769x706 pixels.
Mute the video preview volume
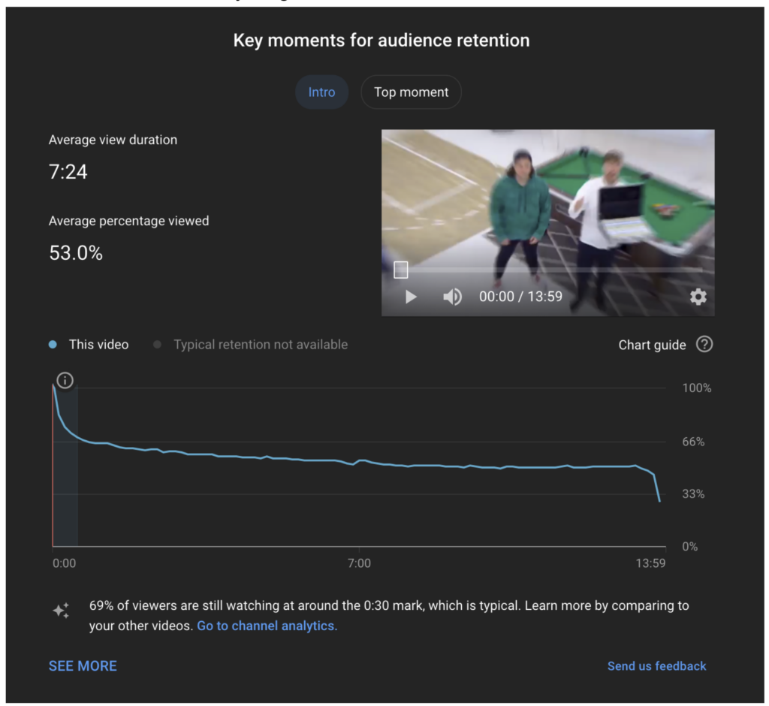[x=452, y=297]
